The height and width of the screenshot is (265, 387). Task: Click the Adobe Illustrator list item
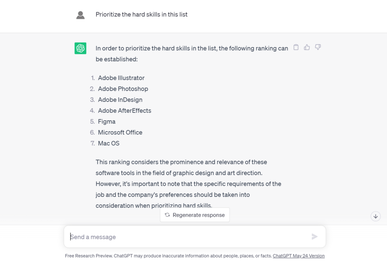click(121, 78)
